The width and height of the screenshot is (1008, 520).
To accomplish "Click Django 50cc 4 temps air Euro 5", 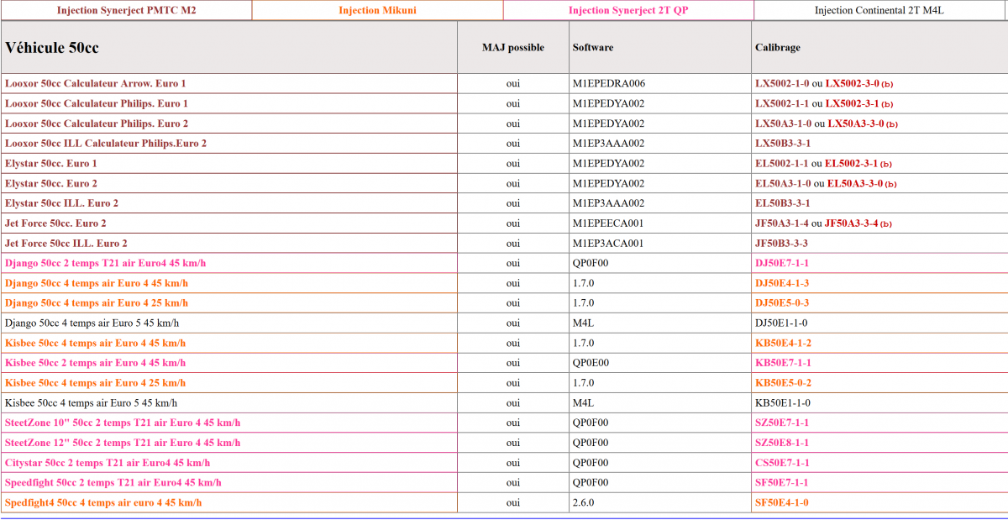I will [x=92, y=323].
